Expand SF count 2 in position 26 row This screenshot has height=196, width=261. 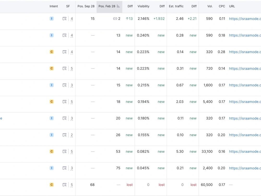point(72,135)
